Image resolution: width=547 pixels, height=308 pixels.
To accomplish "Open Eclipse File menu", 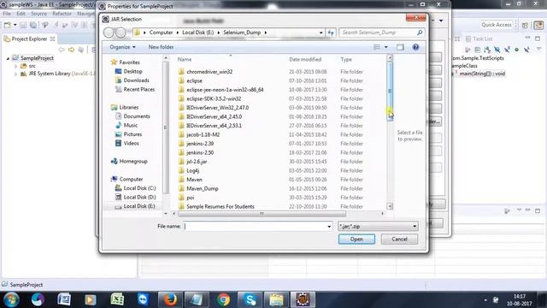I will [x=7, y=14].
